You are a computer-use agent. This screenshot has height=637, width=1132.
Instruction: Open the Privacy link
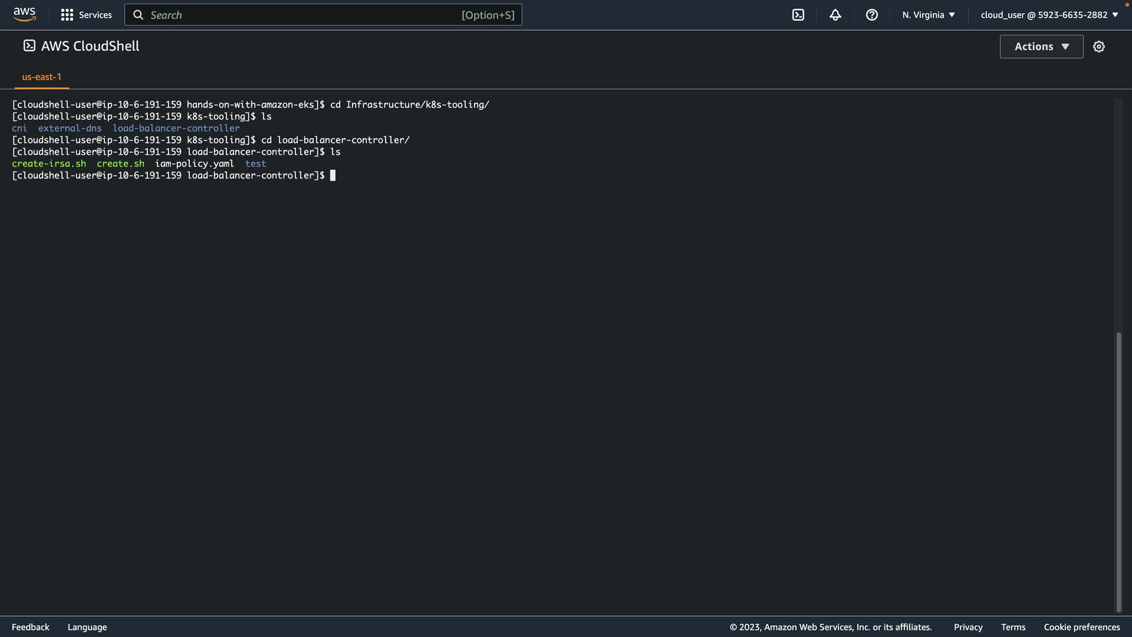968,627
